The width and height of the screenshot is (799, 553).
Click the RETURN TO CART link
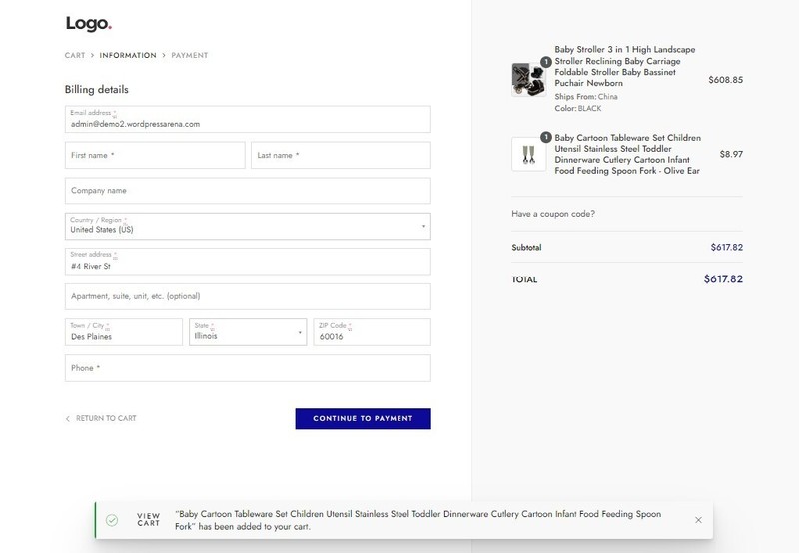coord(101,418)
